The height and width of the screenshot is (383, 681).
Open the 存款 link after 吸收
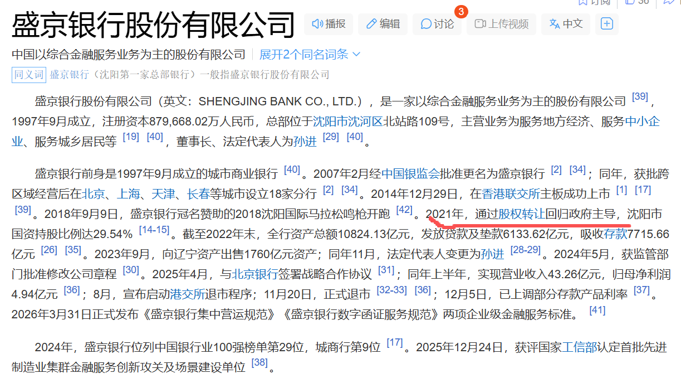(615, 233)
